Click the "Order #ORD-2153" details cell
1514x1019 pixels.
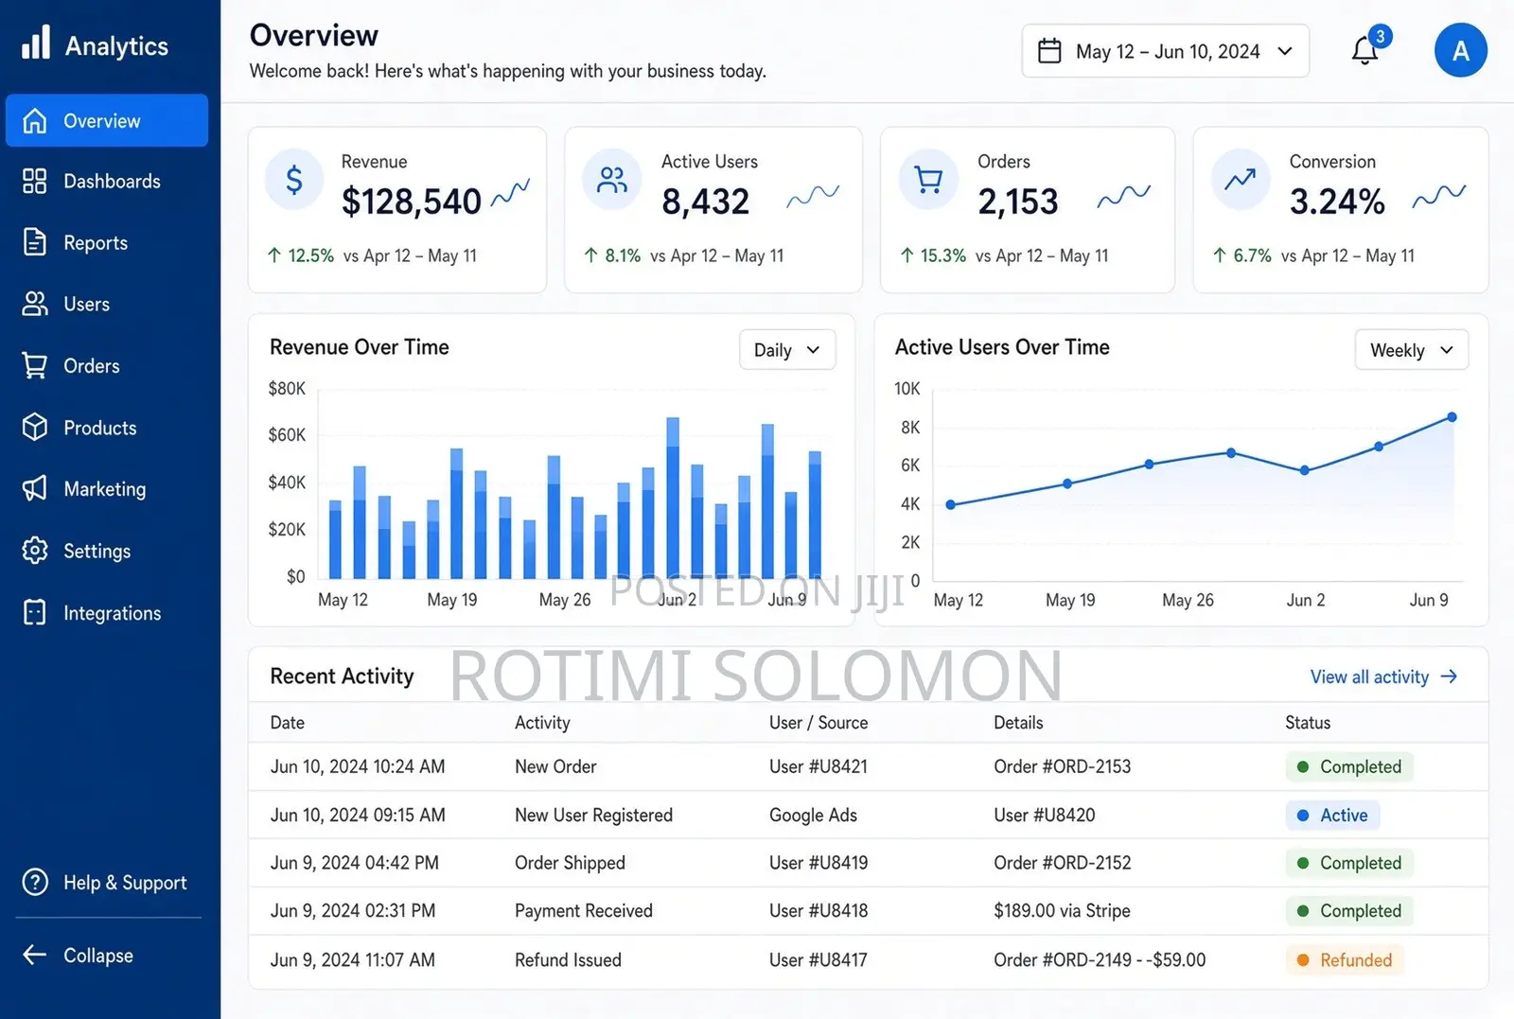coord(1063,766)
